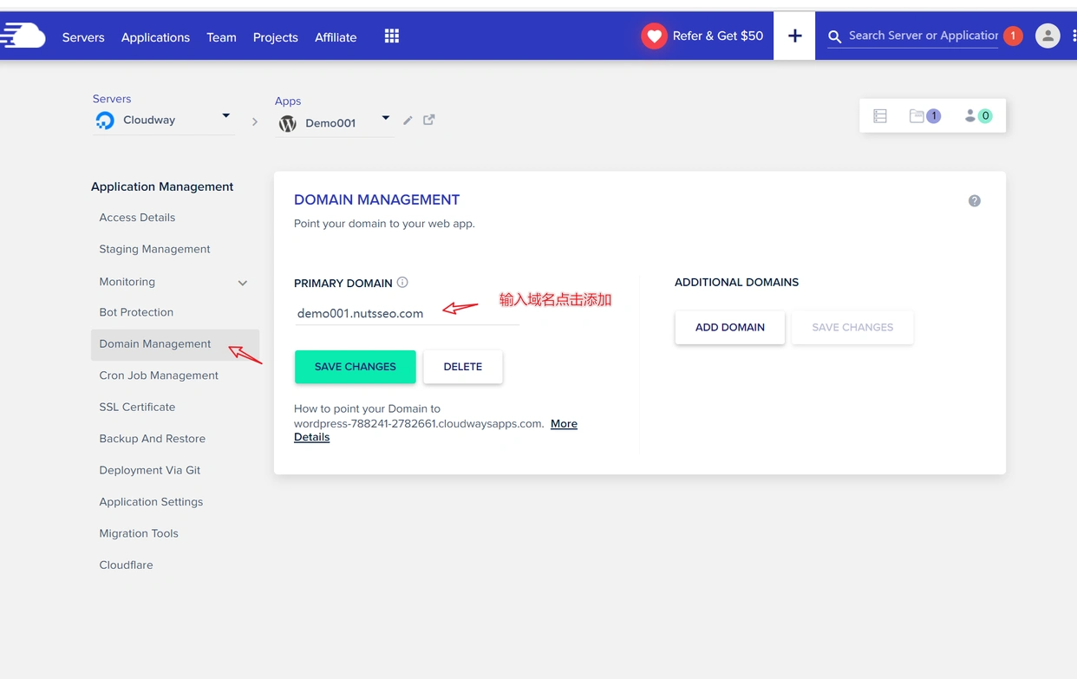Open app in new tab icon
Viewport: 1077px width, 679px height.
[x=429, y=120]
